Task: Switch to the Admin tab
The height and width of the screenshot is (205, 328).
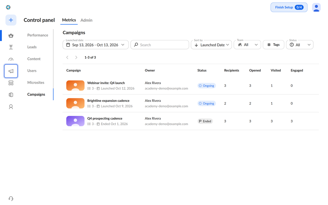Action: coord(86,20)
